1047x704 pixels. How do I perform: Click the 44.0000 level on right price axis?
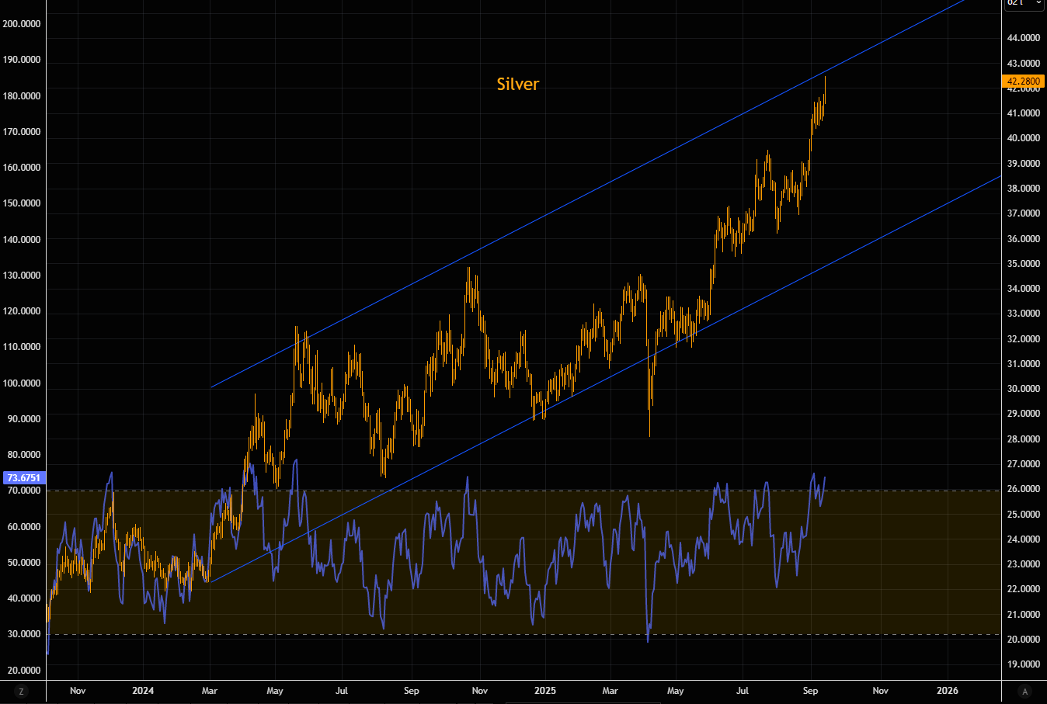1024,37
